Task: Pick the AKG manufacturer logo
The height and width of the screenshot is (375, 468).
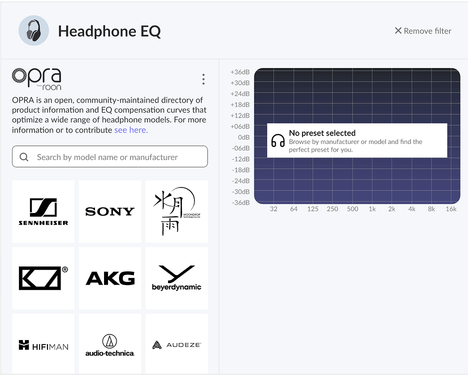Action: click(x=110, y=278)
